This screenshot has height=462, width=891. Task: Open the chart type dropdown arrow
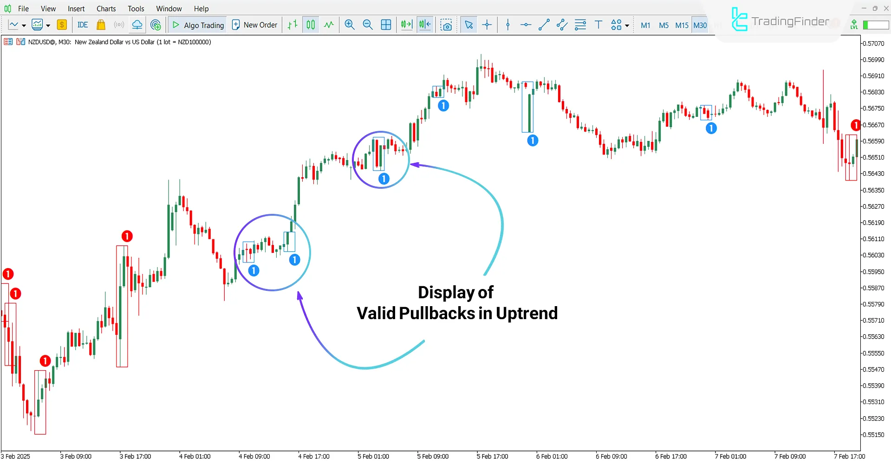[24, 26]
